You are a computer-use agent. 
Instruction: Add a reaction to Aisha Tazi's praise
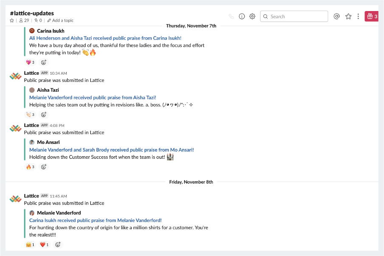[x=44, y=115]
